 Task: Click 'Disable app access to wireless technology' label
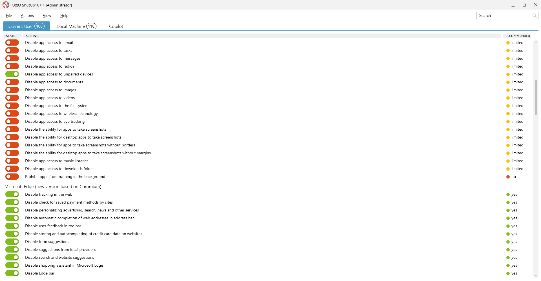click(x=61, y=113)
